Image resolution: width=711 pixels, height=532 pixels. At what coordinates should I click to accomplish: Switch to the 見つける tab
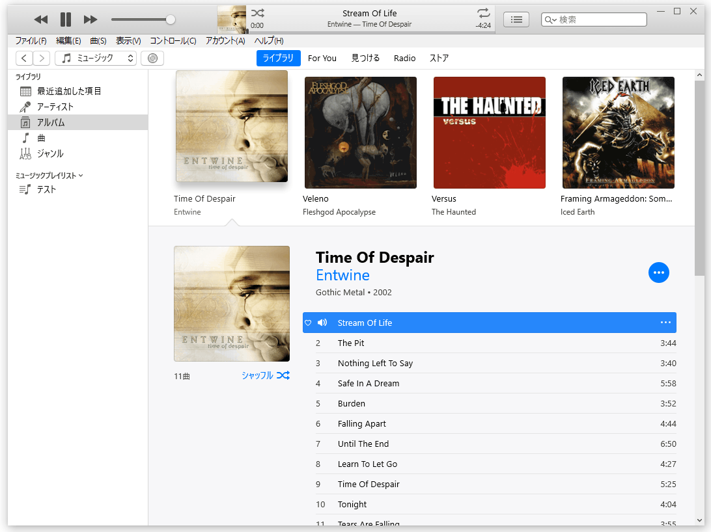[365, 58]
